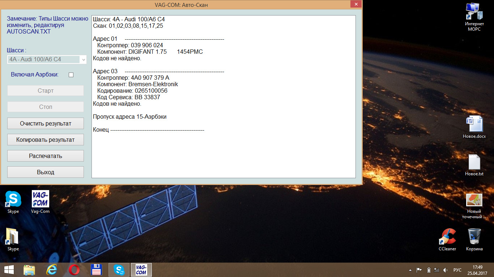The width and height of the screenshot is (494, 277).
Task: Click the Распечатать button
Action: 46,156
